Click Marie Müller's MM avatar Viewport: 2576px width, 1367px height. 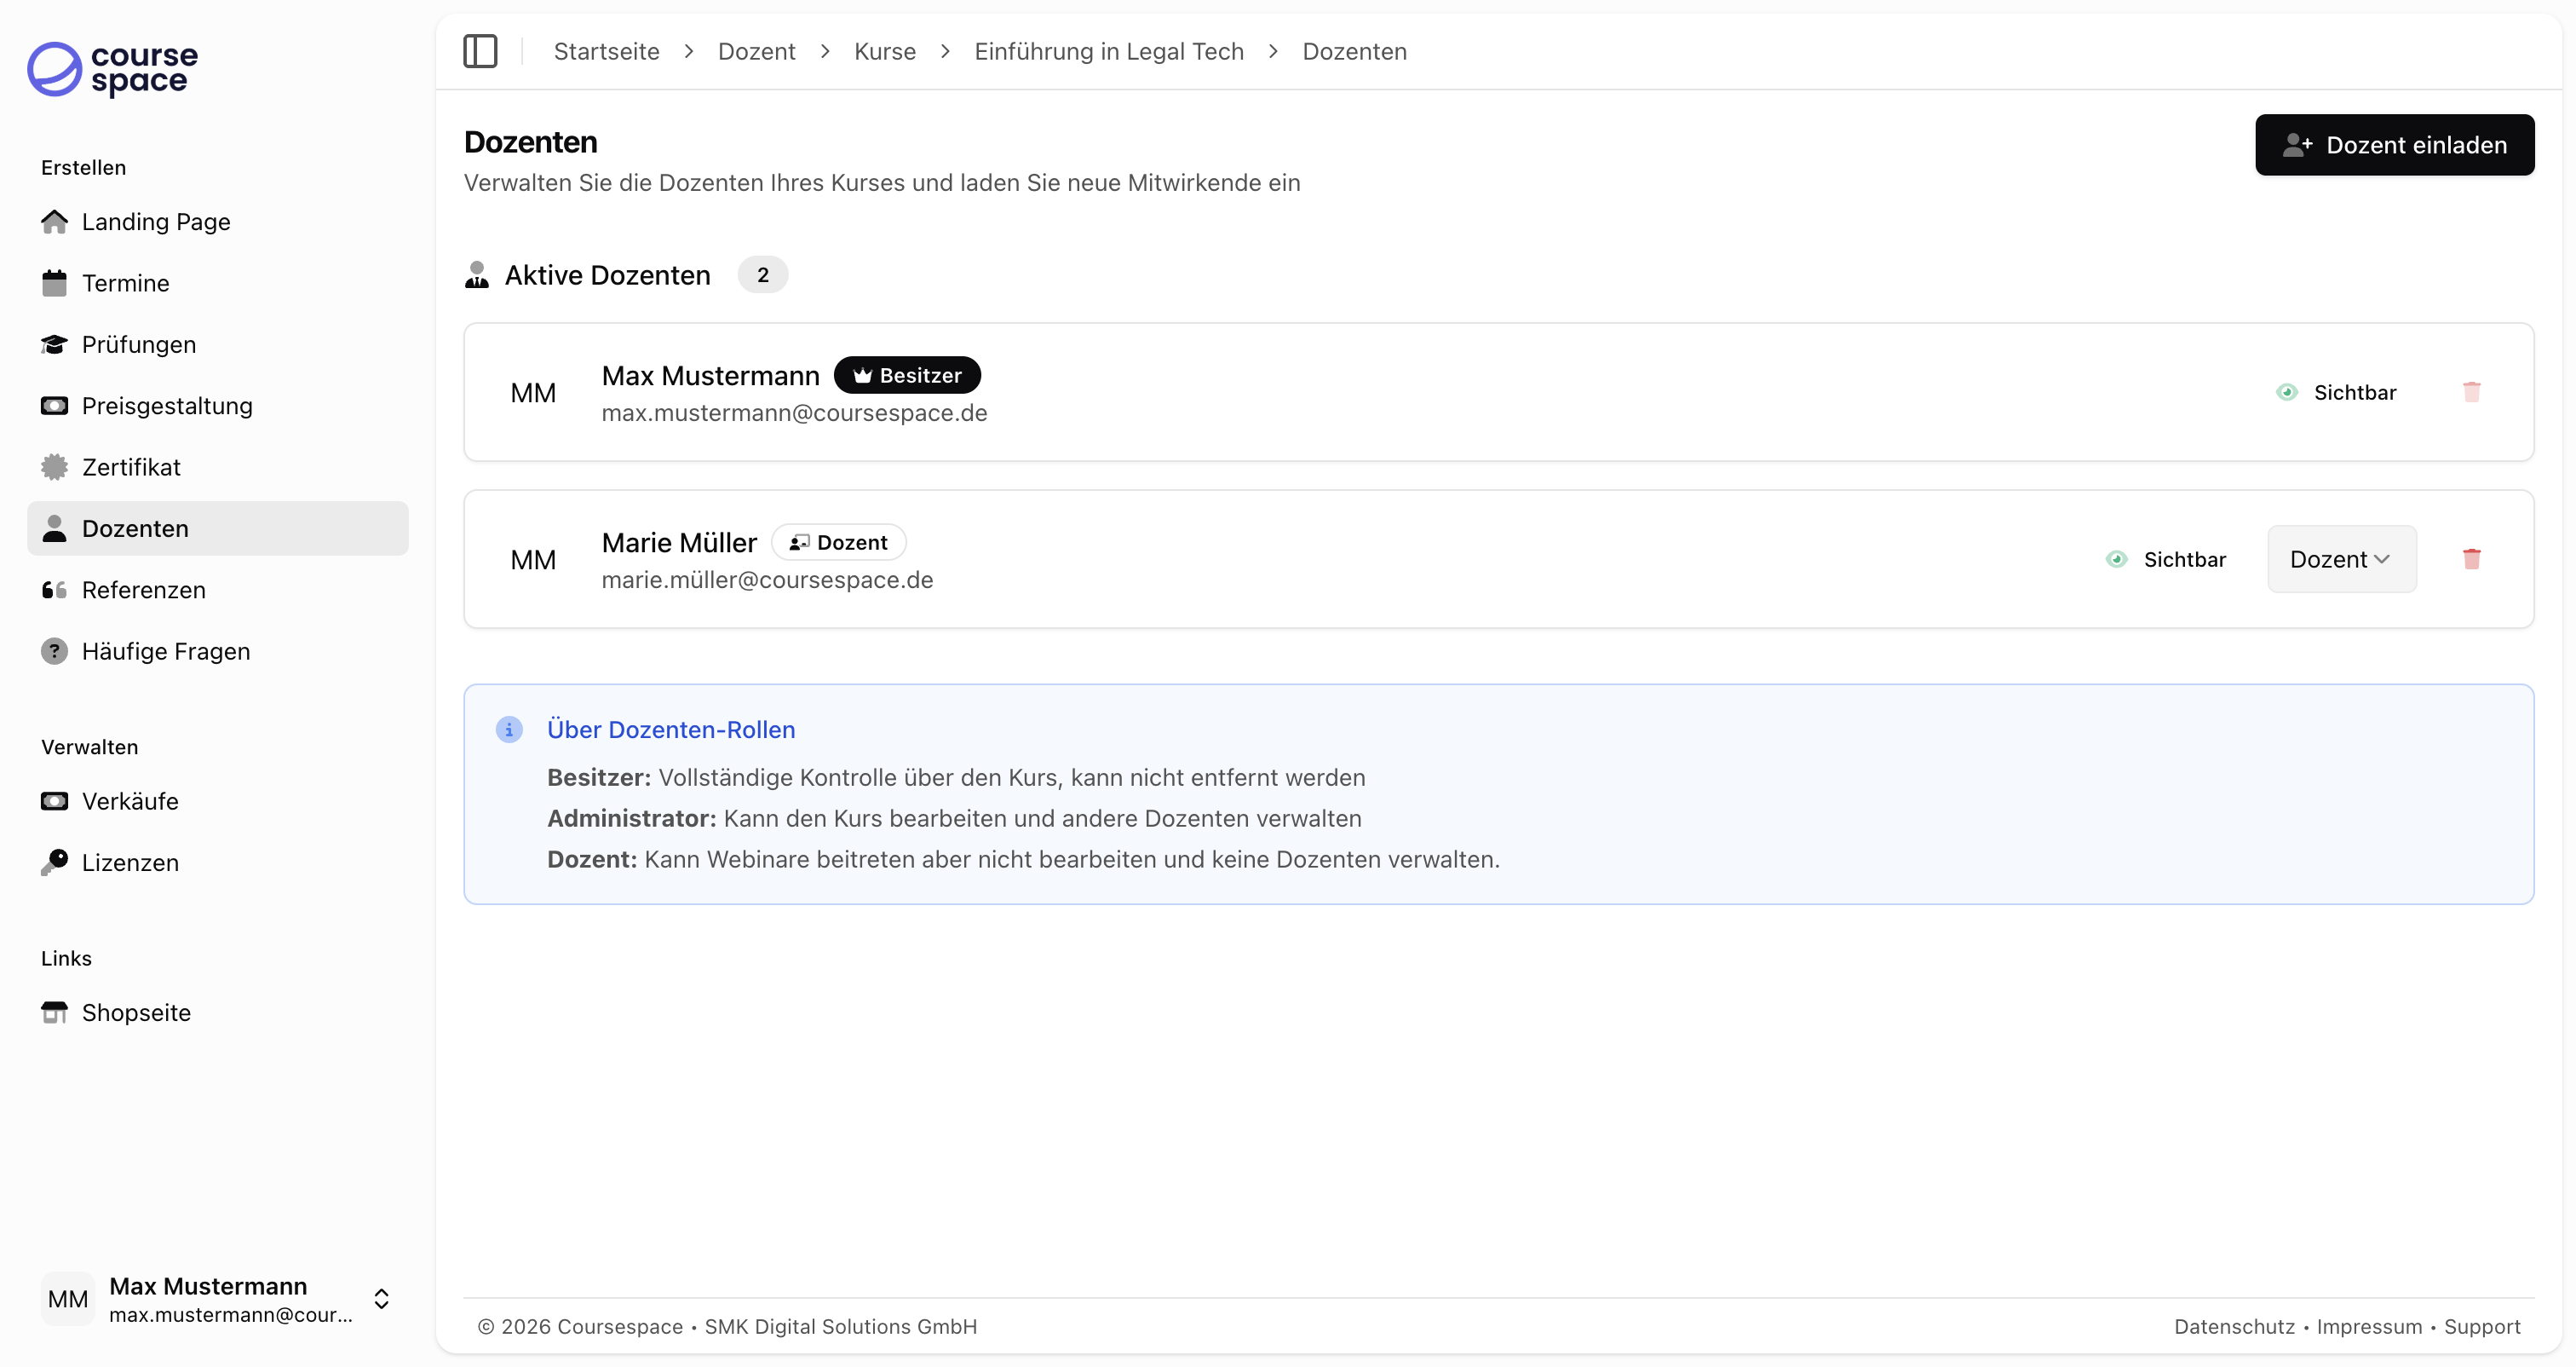[533, 559]
